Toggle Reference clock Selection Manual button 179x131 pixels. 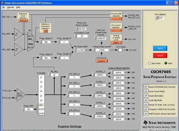[x=23, y=20]
